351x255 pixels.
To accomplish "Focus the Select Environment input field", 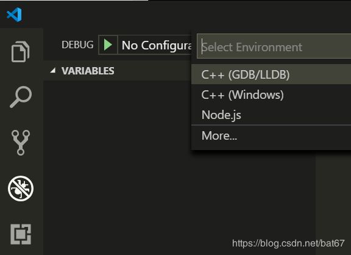I will [x=274, y=46].
